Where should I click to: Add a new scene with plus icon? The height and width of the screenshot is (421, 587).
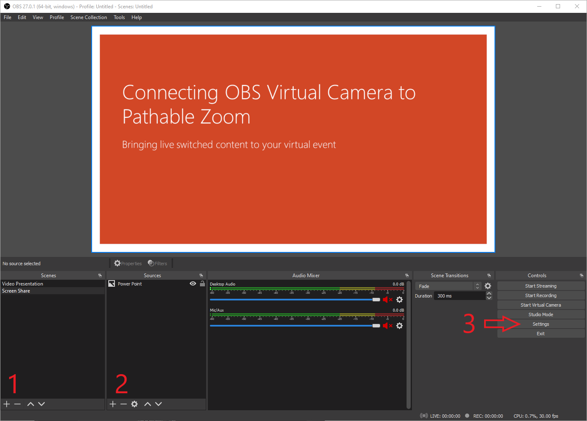coord(7,404)
